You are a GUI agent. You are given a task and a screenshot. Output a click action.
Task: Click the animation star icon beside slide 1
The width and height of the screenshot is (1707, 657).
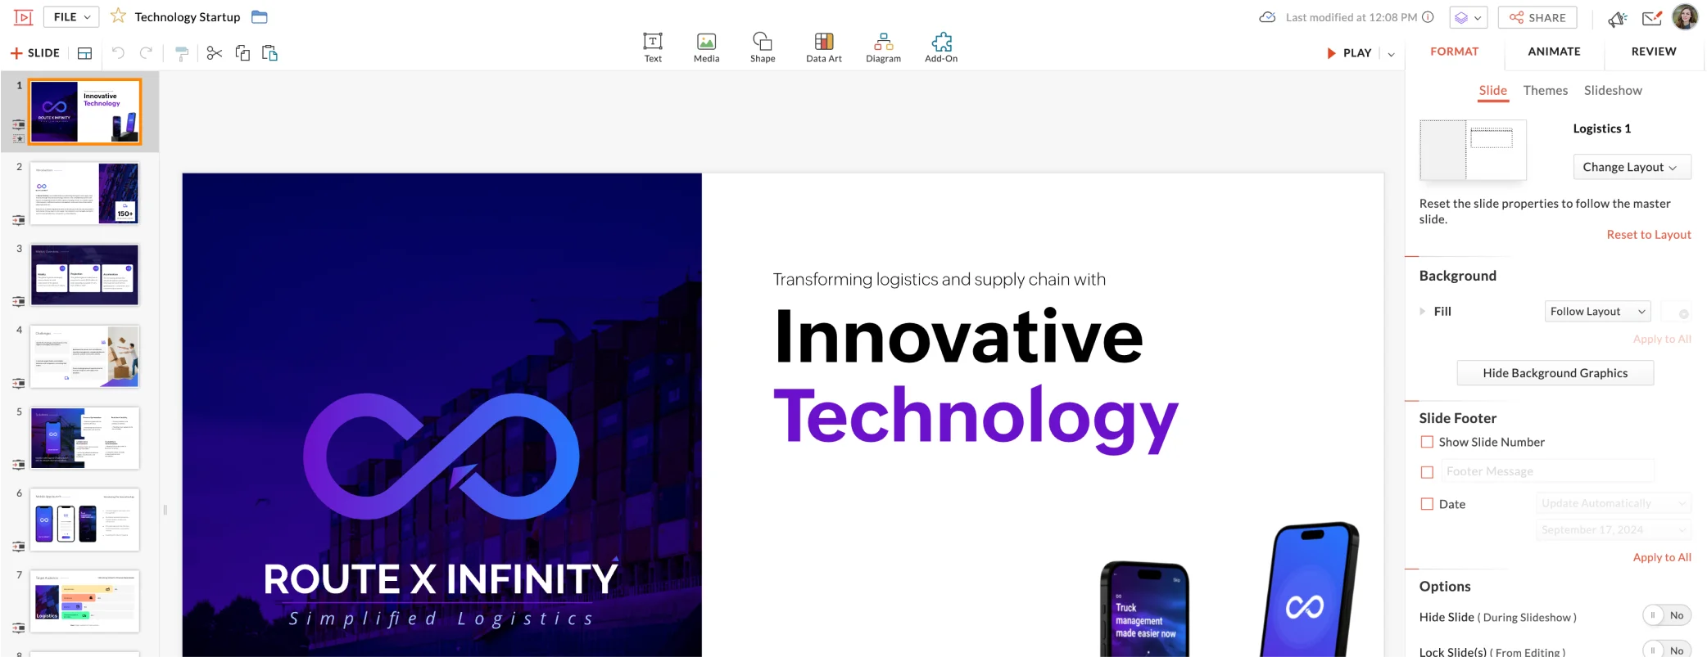click(18, 138)
